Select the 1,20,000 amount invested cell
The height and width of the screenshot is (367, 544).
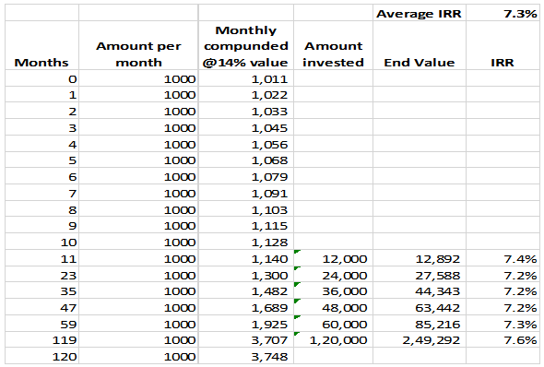(x=333, y=339)
